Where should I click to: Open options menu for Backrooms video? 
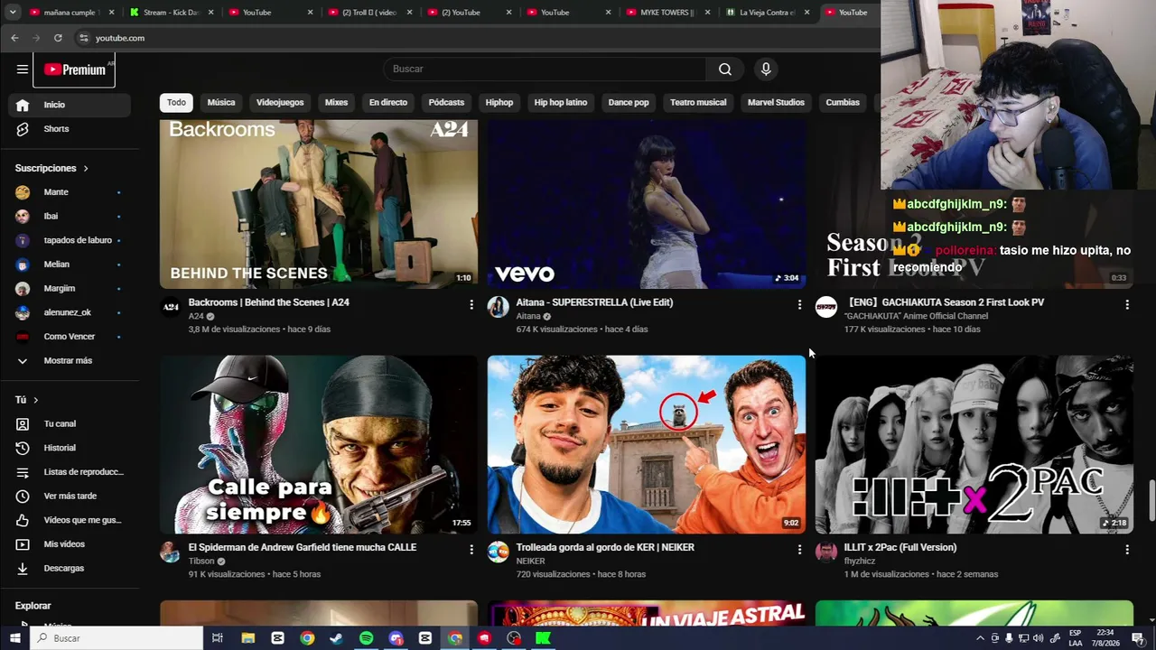471,305
